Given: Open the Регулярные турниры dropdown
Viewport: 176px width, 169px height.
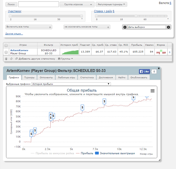Looking at the screenshot, I should pos(111,4).
